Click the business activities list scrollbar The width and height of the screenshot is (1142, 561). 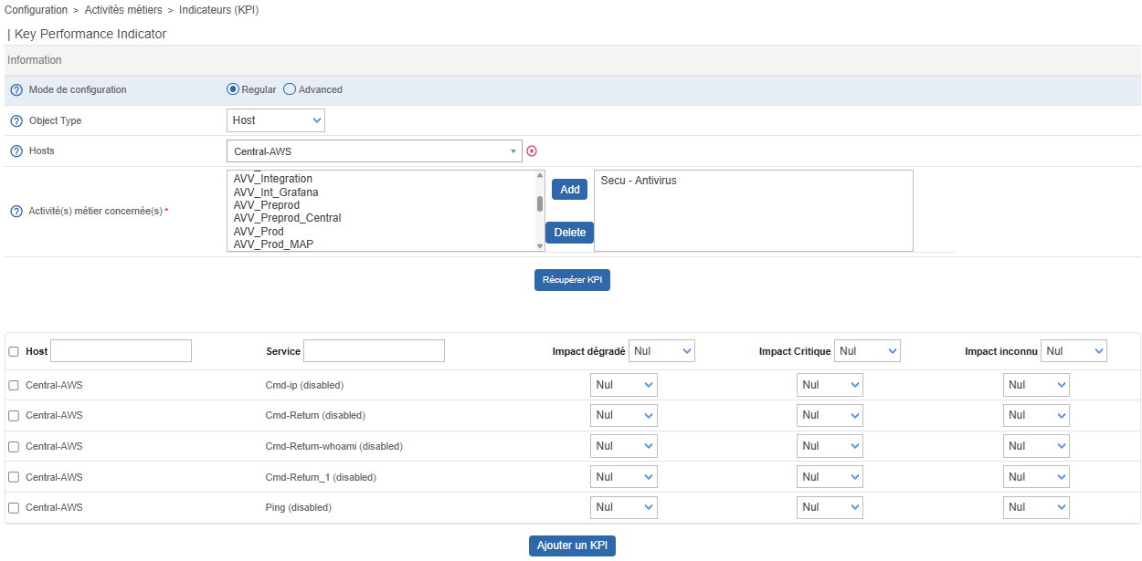pyautogui.click(x=540, y=204)
